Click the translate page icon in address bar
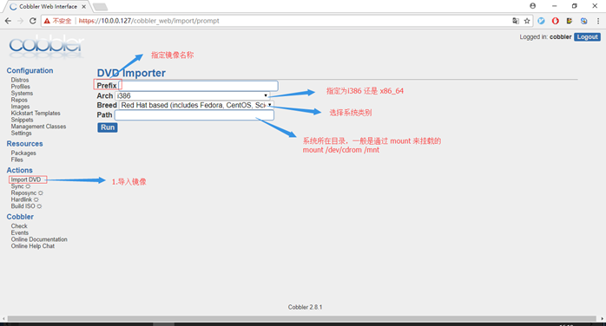 coord(516,21)
